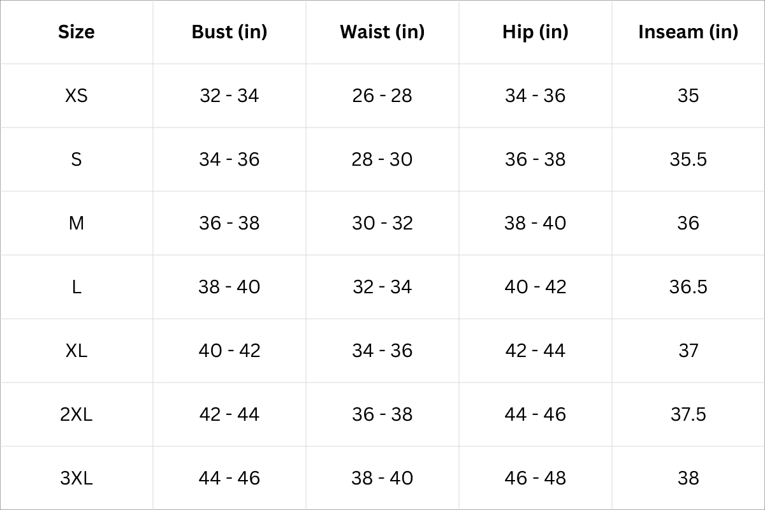Select the Waist (in) header cell
765x510 pixels.
[382, 32]
